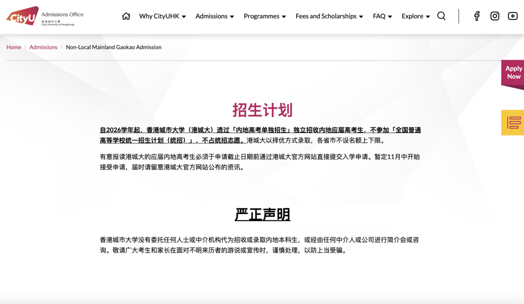Screen dimensions: 524x304
Task: Open the yellow side menu list icon
Action: 513,123
